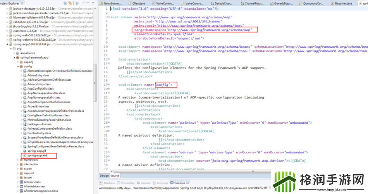Fold the xsd:schema block at line 3

pyautogui.click(x=108, y=17)
